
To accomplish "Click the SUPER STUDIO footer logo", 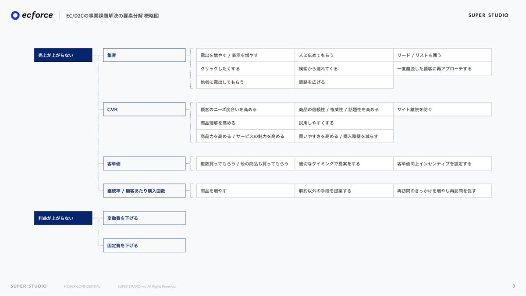I will point(28,286).
